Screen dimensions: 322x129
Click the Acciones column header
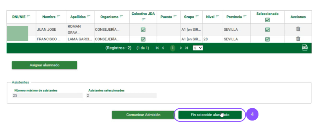coord(298,17)
